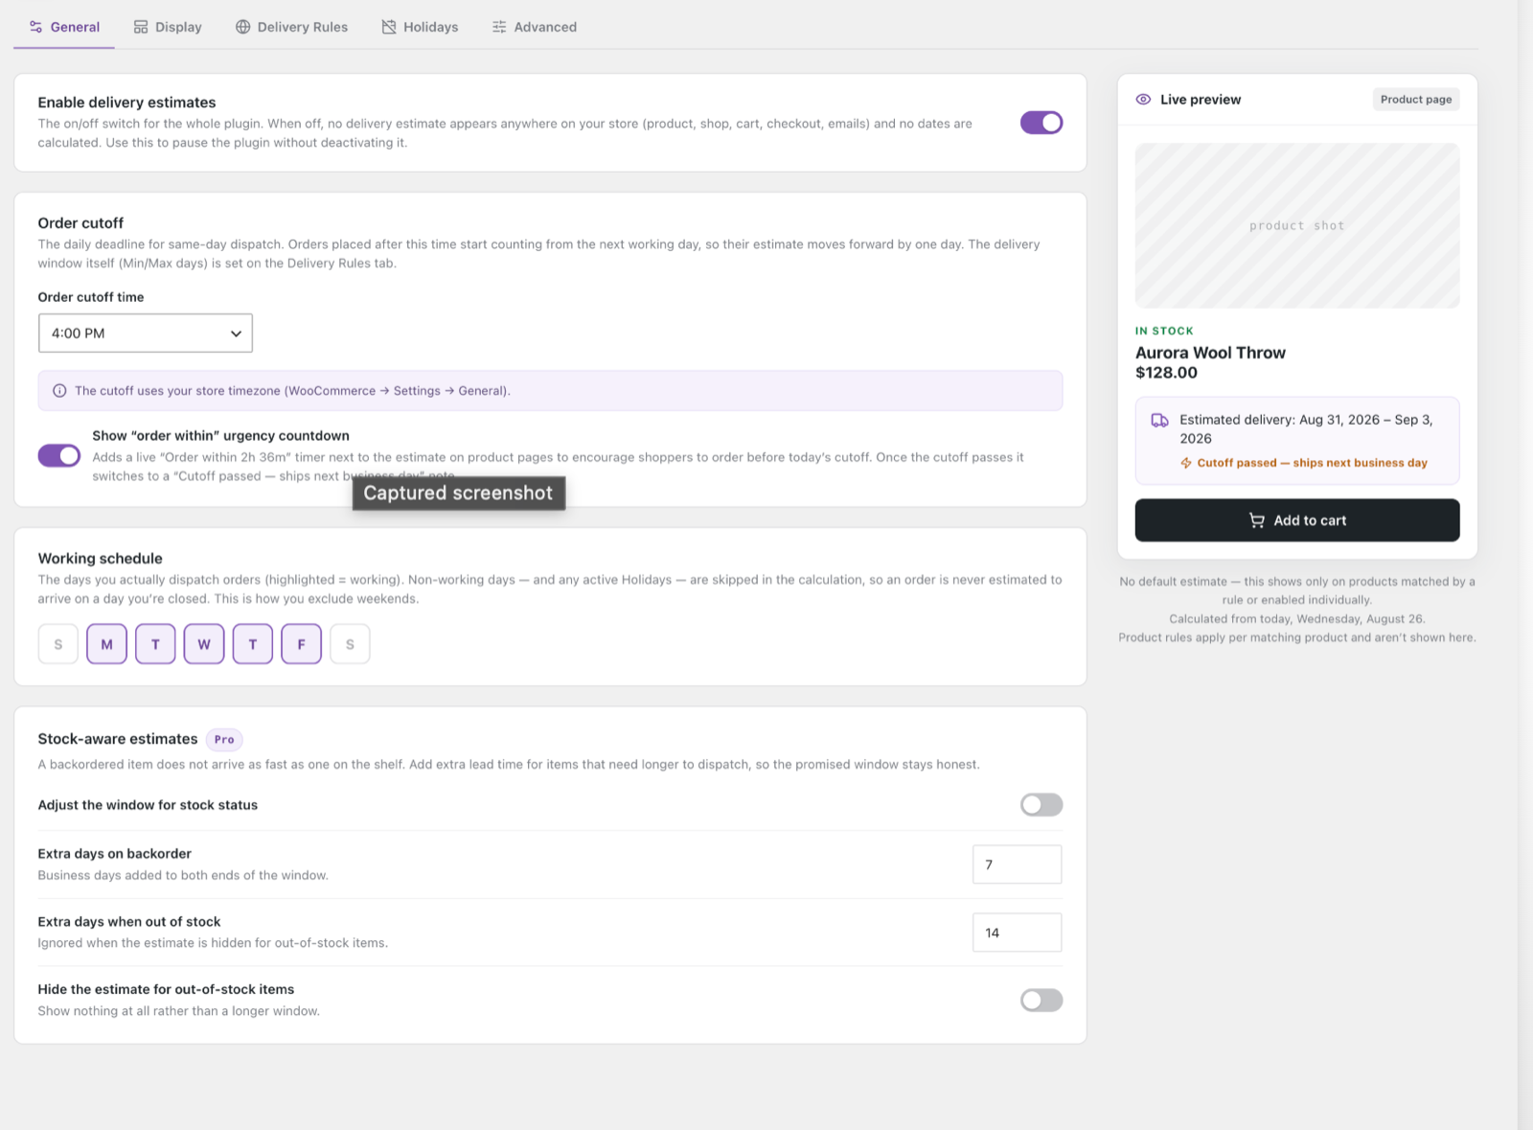Toggle Enable delivery estimates switch
The width and height of the screenshot is (1533, 1130).
[x=1041, y=123]
